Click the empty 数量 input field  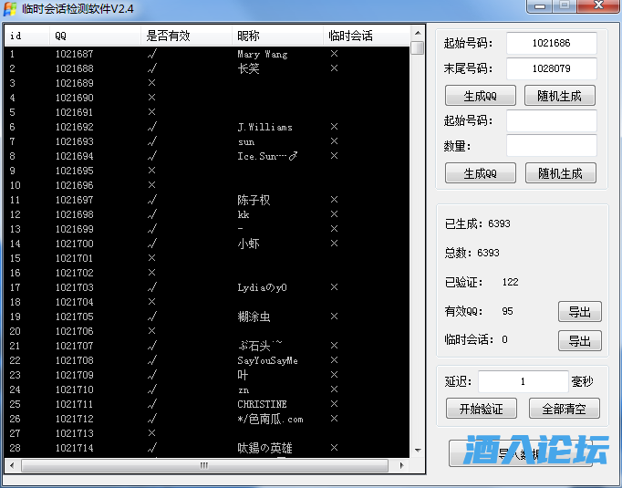point(551,145)
